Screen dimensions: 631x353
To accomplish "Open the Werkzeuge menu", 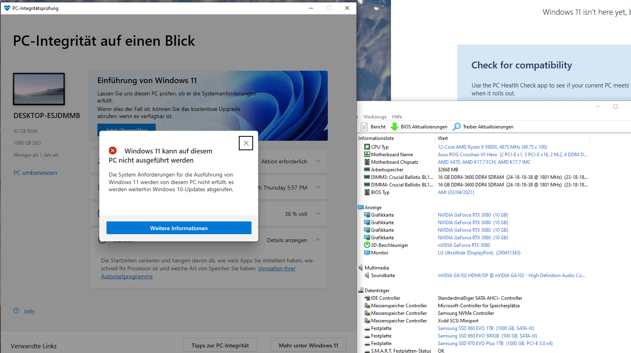I will (x=375, y=116).
